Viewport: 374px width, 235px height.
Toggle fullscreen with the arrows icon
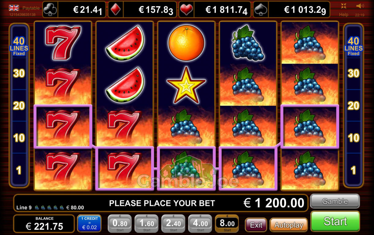pos(344,6)
